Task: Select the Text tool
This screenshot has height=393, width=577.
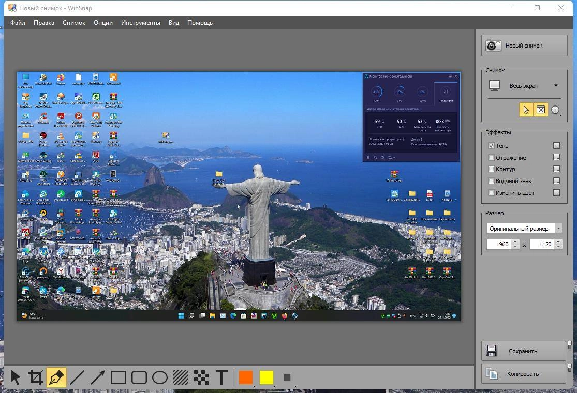Action: point(221,377)
